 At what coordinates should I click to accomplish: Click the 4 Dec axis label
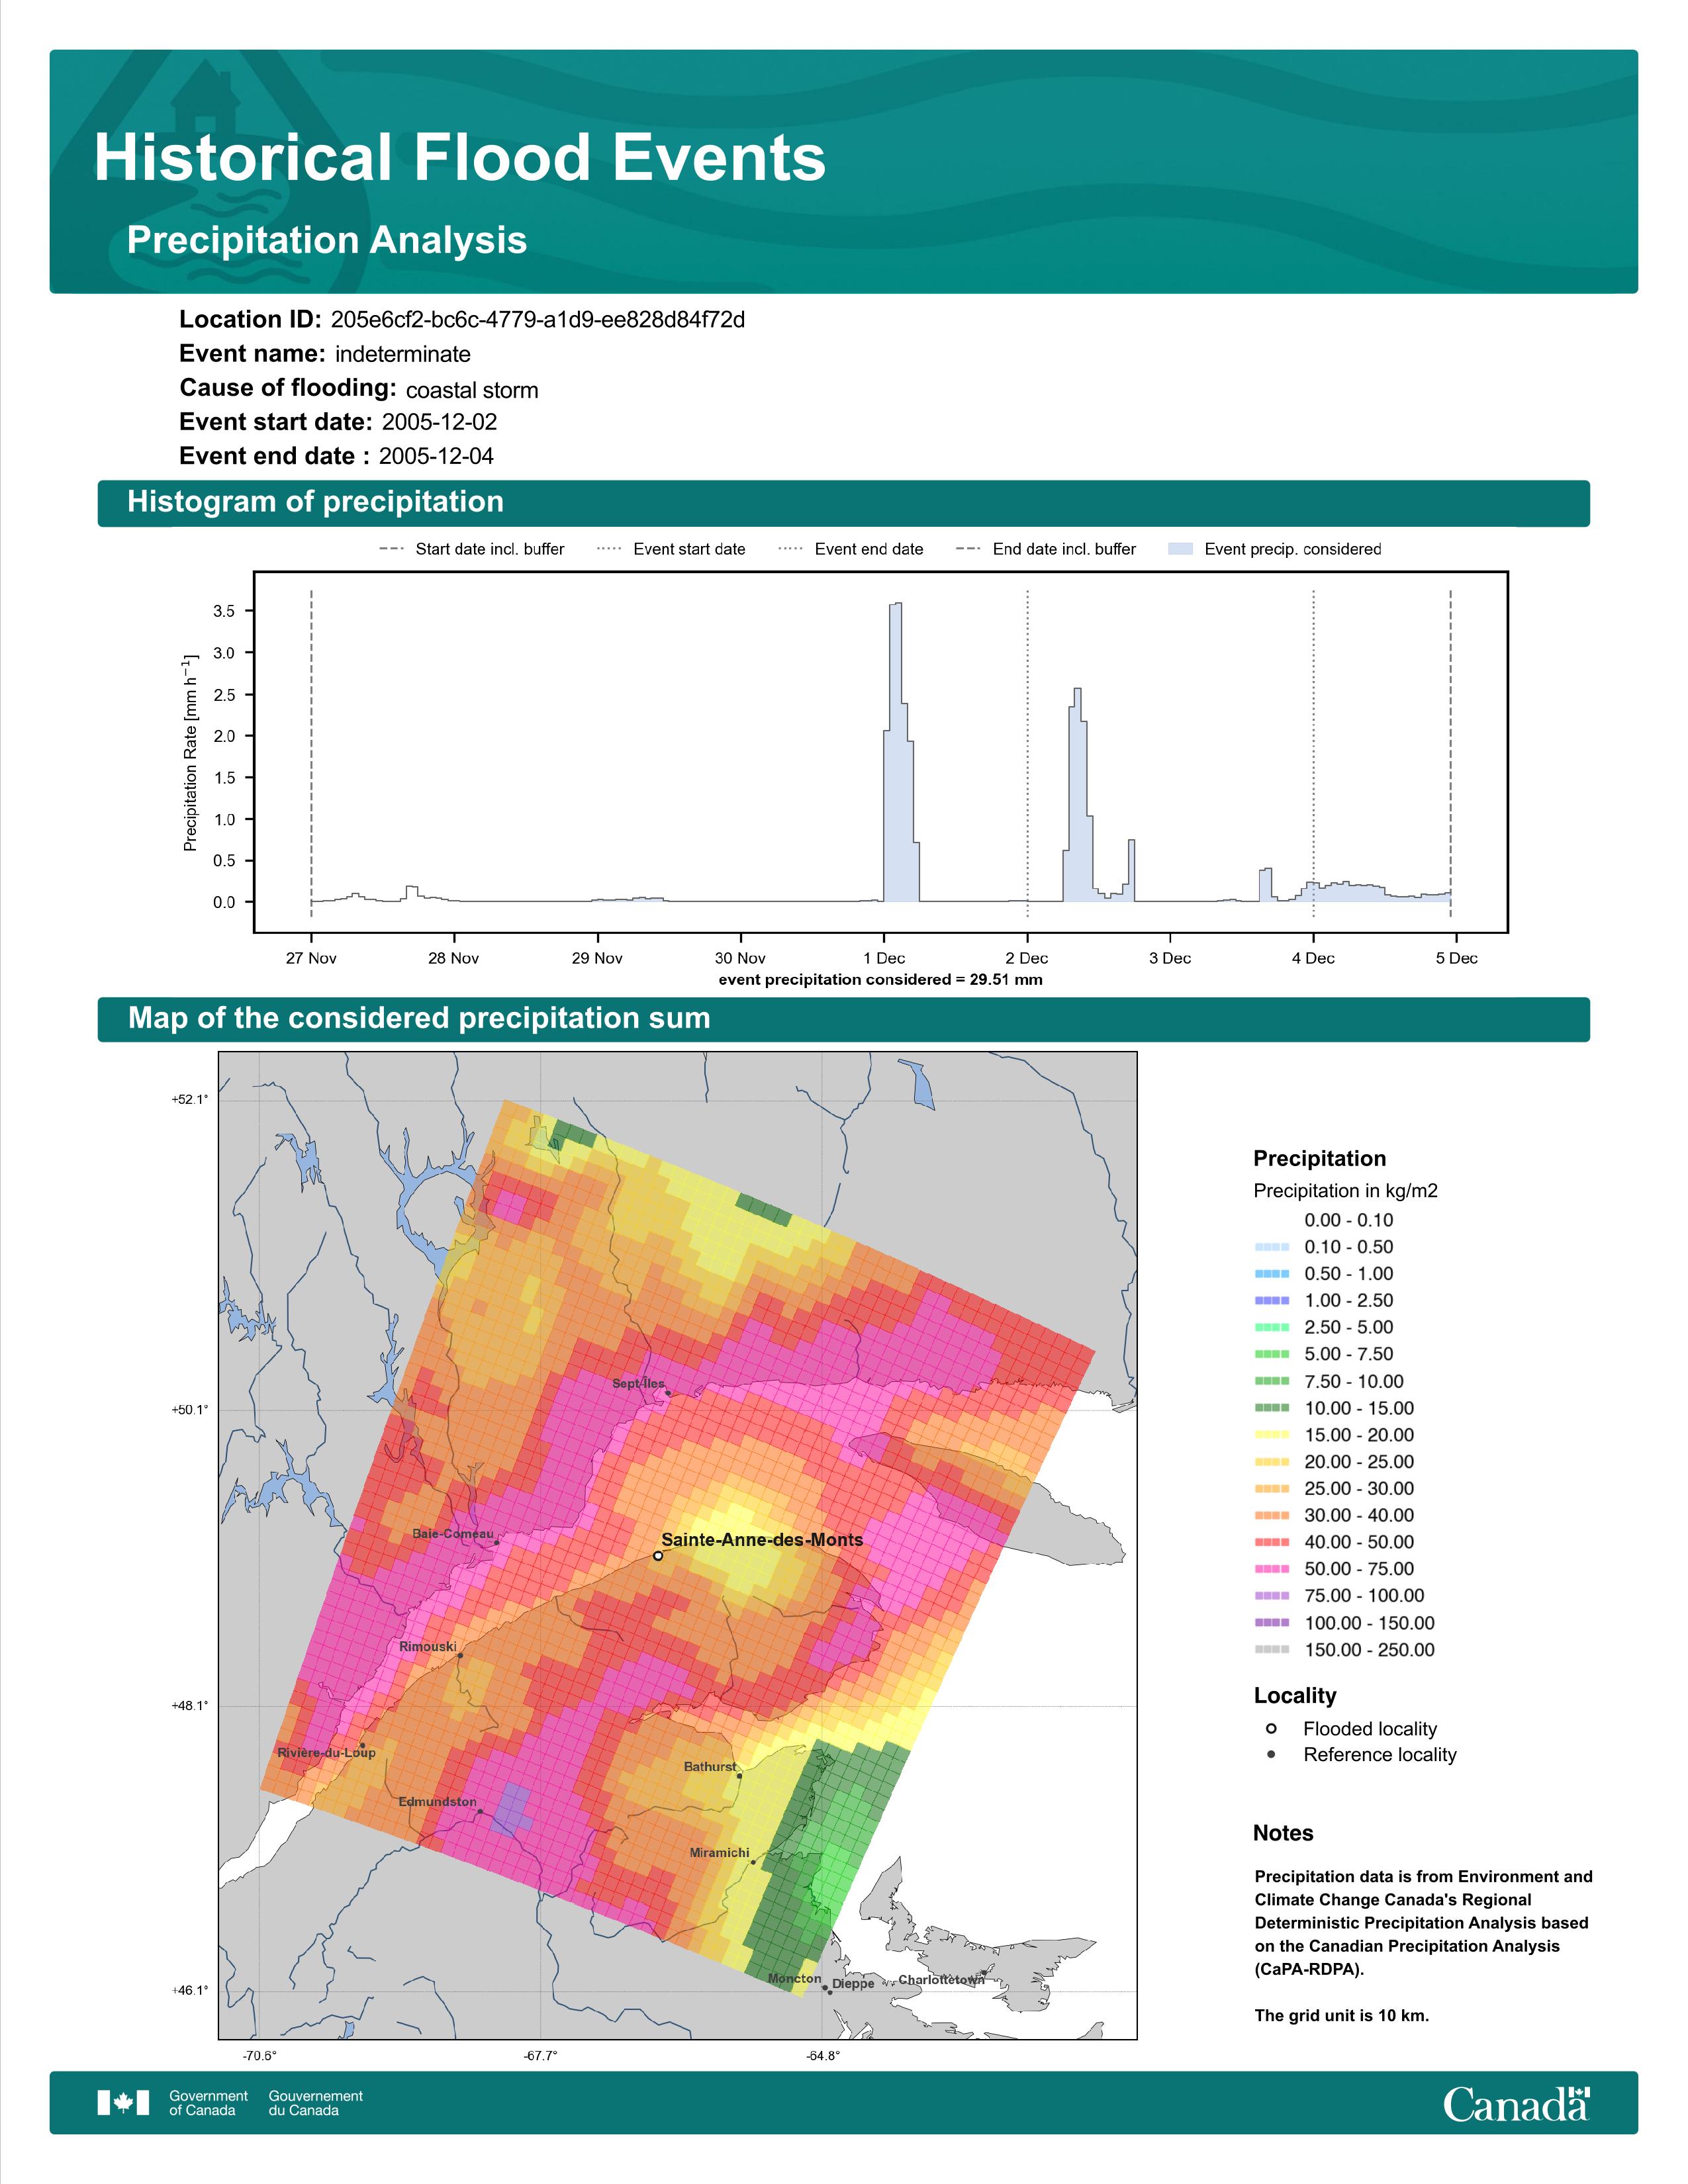pos(1313,958)
